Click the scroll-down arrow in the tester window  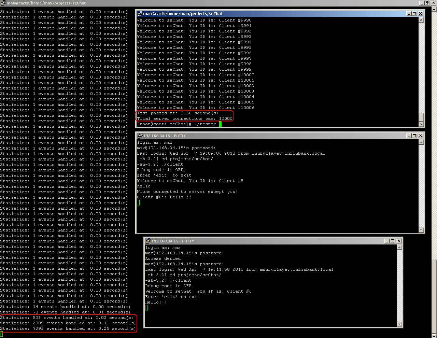(x=421, y=124)
